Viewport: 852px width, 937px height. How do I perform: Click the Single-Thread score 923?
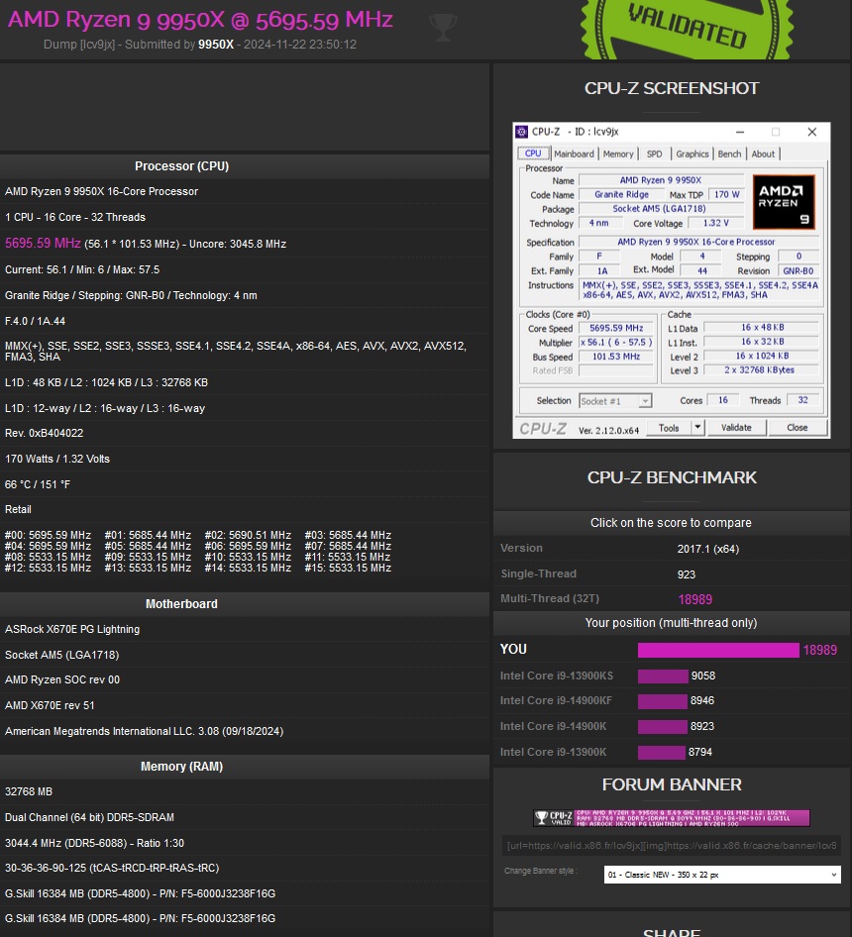(x=687, y=574)
